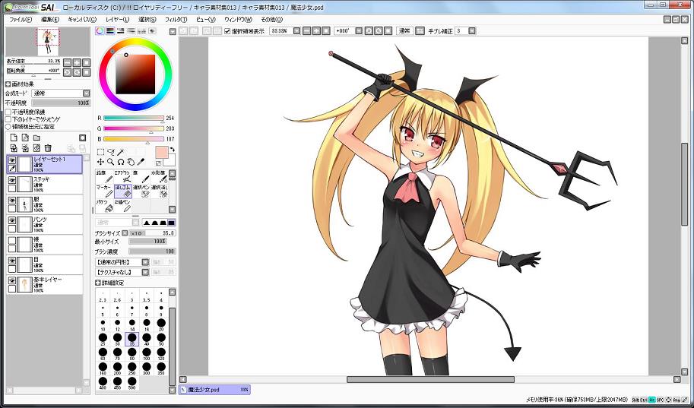694x408 pixels.
Task: Select the Airbrush (エアブラシ) tool
Action: click(123, 176)
